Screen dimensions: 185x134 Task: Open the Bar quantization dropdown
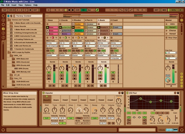click(91, 10)
